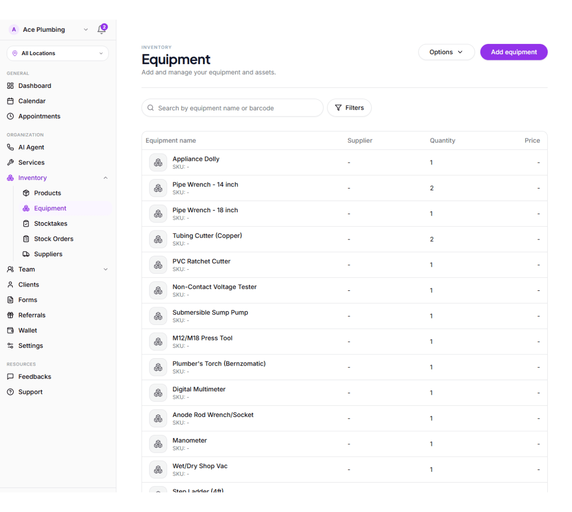Open the Ace Plumbing account dropdown
The image size is (572, 512).
tap(49, 29)
